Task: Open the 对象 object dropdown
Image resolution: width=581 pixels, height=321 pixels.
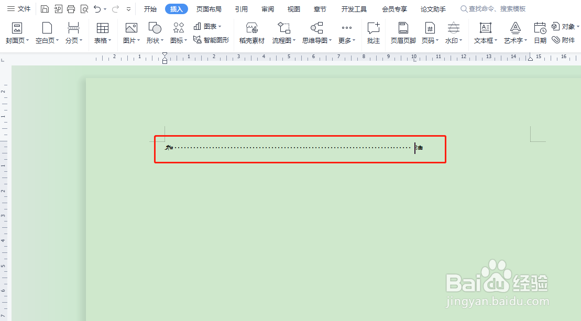Action: (x=565, y=26)
